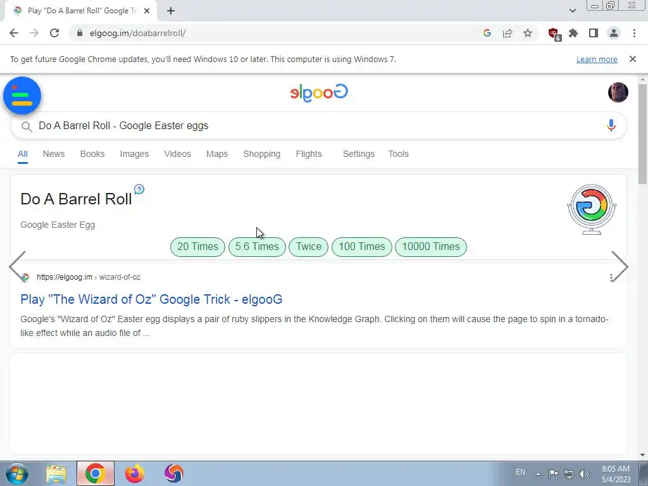The height and width of the screenshot is (486, 648).
Task: Choose the 100 Times button
Action: pyautogui.click(x=362, y=247)
